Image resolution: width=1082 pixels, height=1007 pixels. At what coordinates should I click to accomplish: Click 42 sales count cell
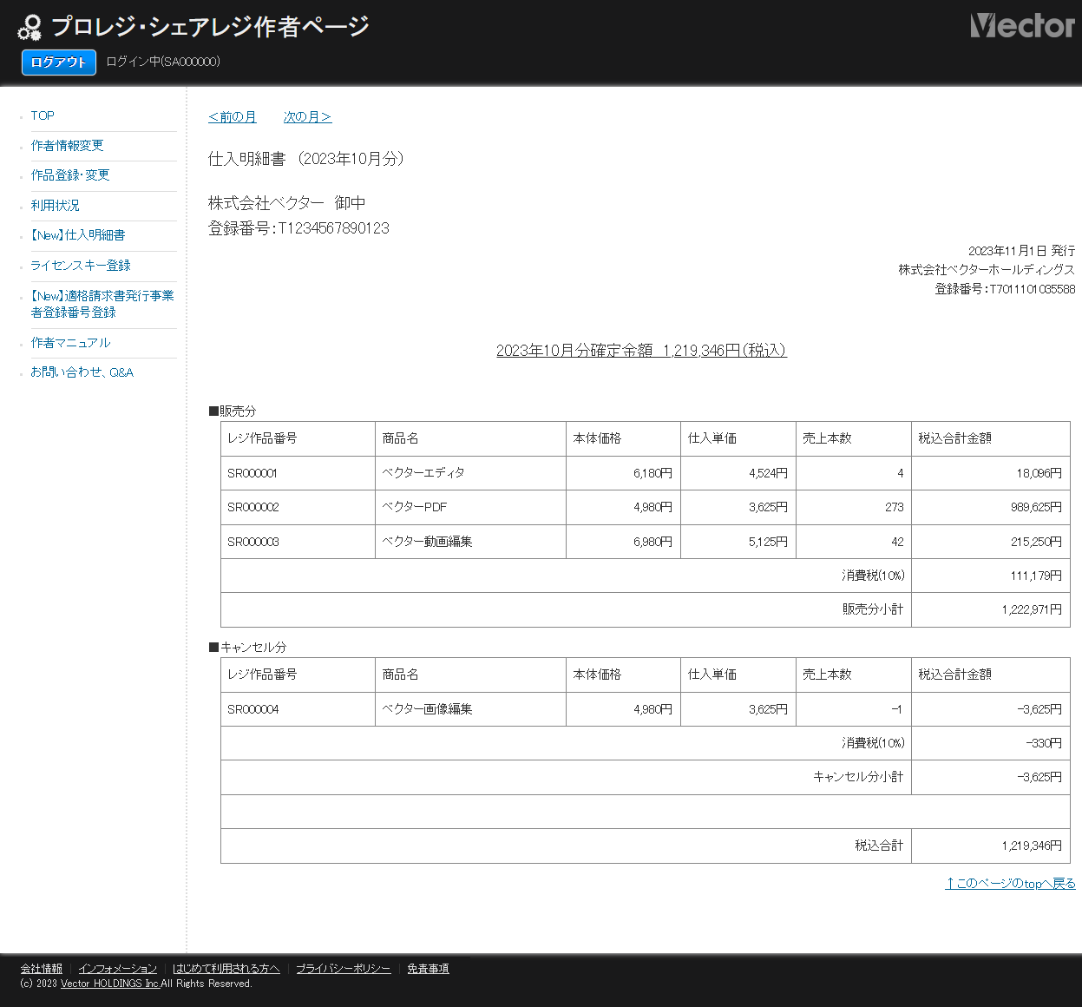click(x=854, y=542)
